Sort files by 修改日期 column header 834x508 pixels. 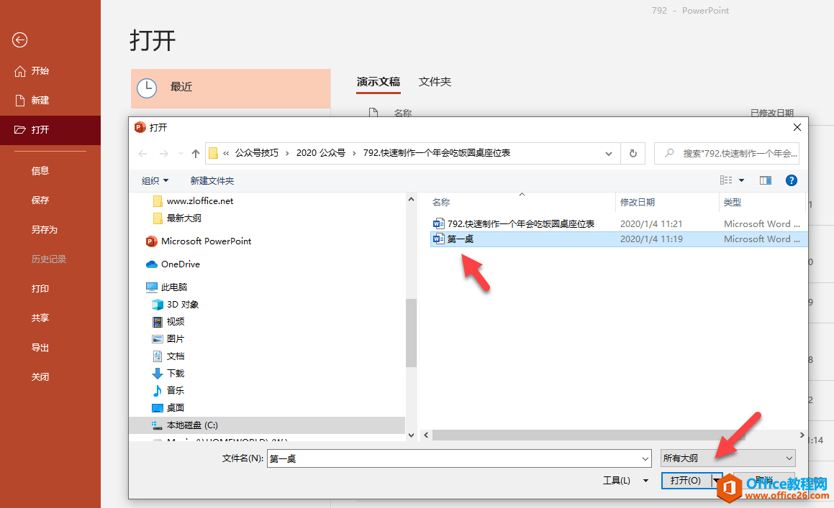638,203
